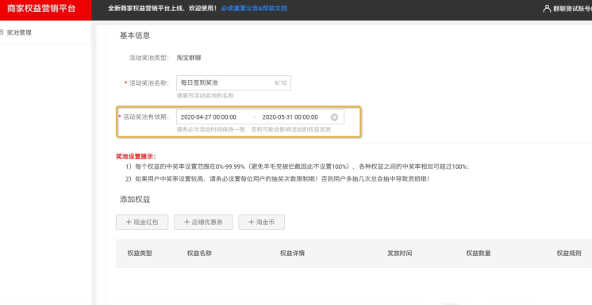Click start date 2020-04-27 00:00:00
Screen dimensions: 592x305
coord(209,117)
